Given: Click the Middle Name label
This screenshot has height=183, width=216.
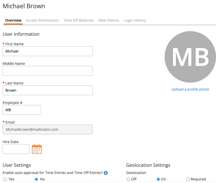Looking at the screenshot, I should pos(14,64).
